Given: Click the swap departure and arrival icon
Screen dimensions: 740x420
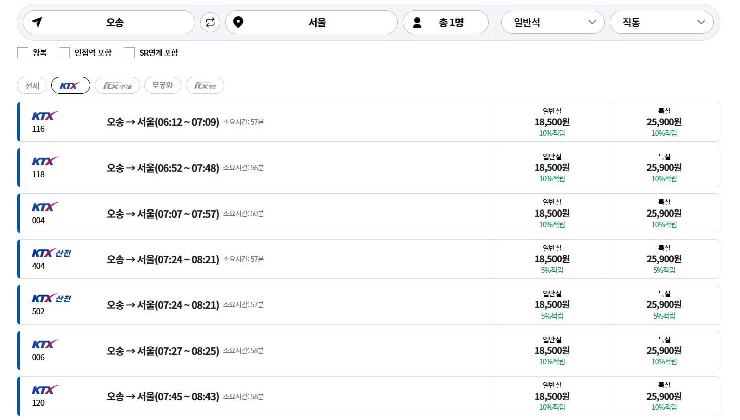Looking at the screenshot, I should (210, 22).
